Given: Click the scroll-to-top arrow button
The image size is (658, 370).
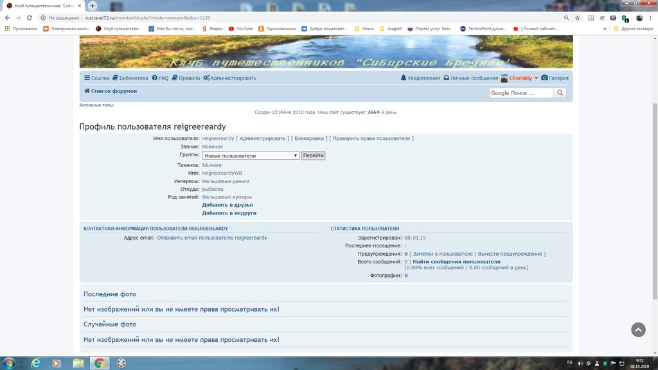Looking at the screenshot, I should tap(637, 330).
